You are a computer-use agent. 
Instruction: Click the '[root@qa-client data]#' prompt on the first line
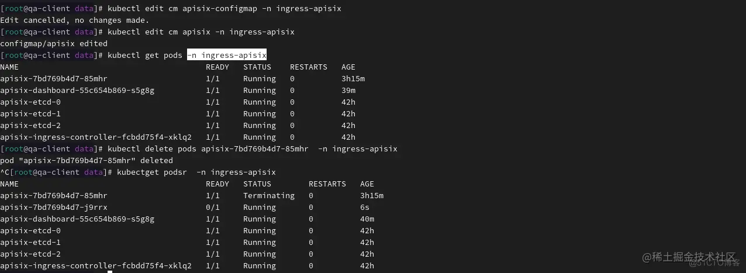click(51, 9)
